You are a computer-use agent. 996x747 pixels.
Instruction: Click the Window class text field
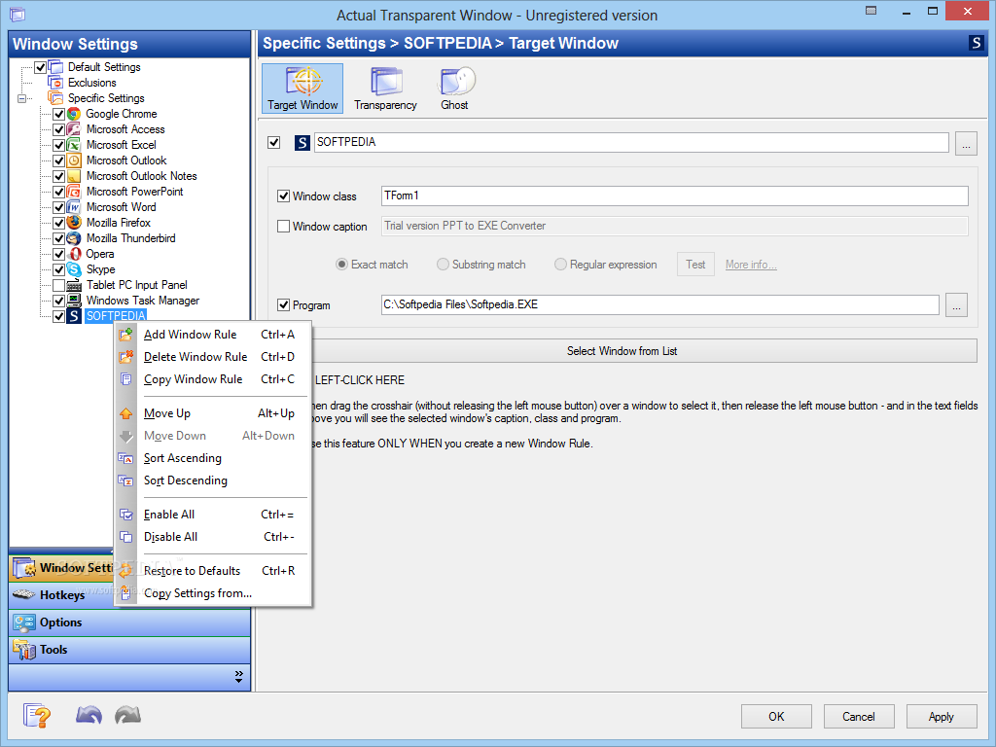point(675,196)
